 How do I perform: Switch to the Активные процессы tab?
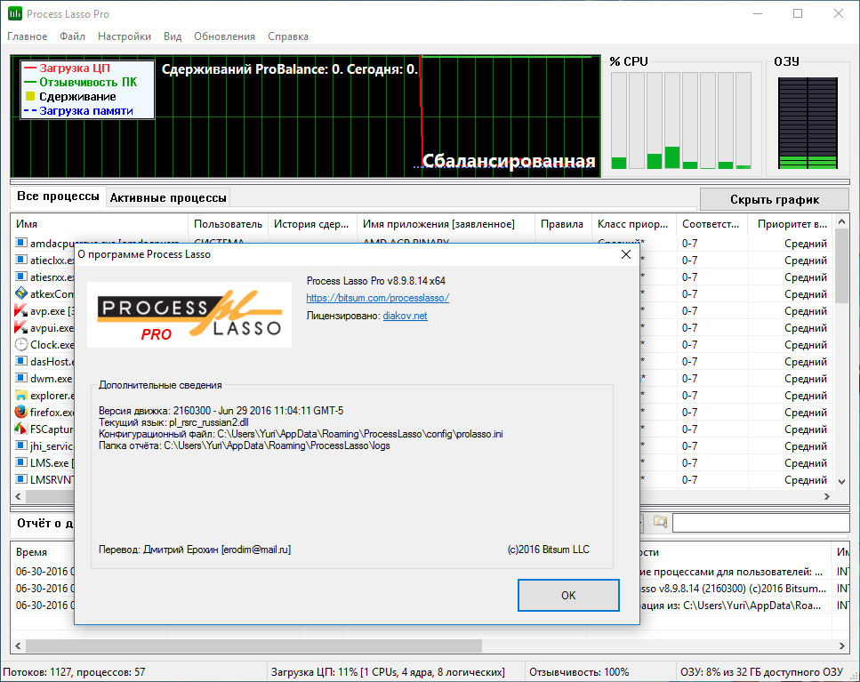click(x=168, y=197)
